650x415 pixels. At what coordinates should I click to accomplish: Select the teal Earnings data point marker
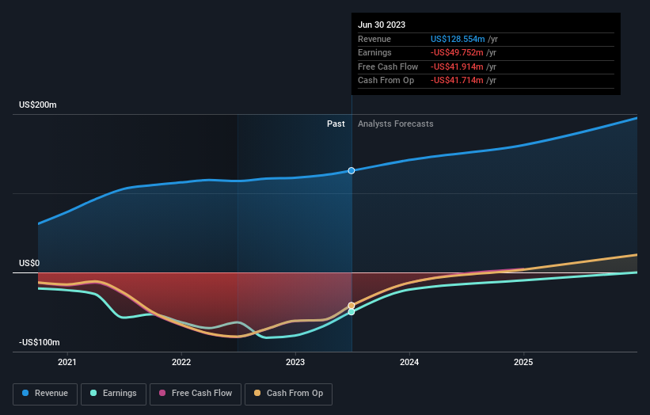coord(352,312)
